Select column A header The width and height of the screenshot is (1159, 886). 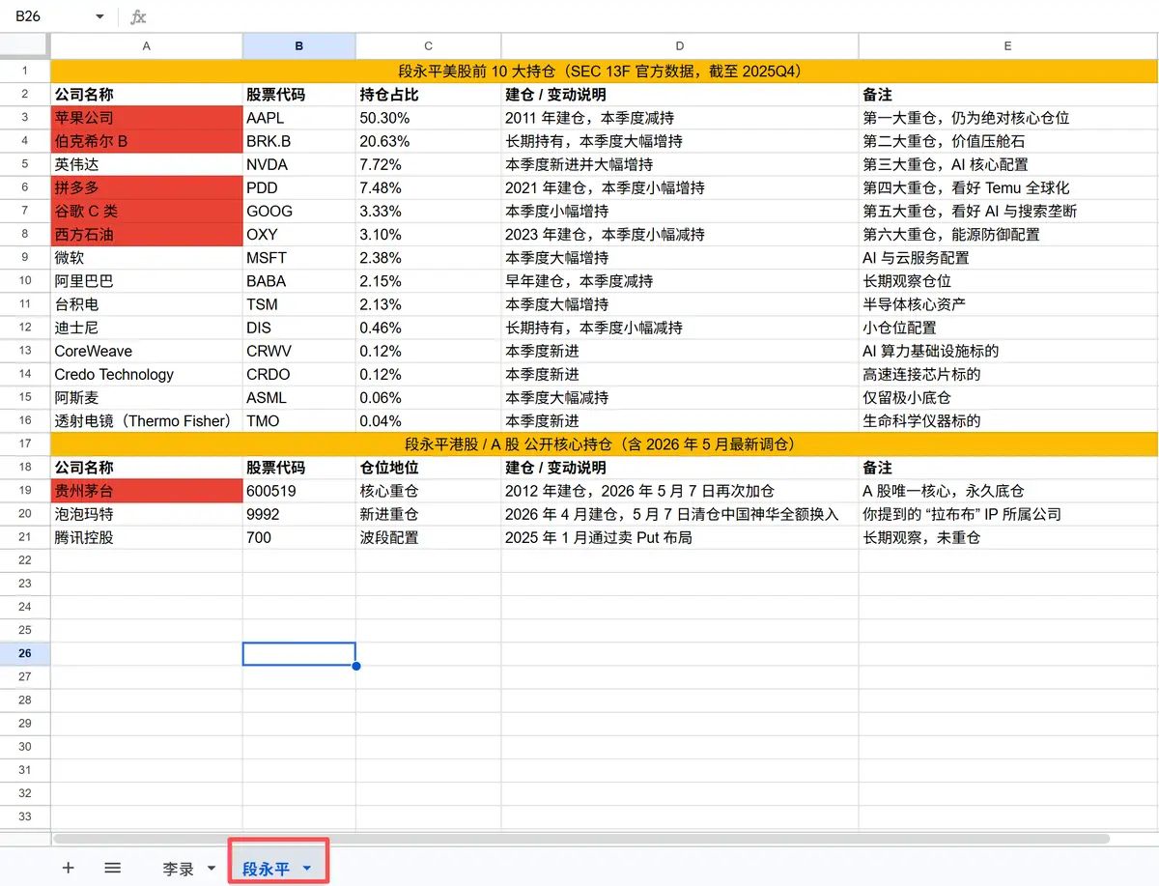[147, 46]
